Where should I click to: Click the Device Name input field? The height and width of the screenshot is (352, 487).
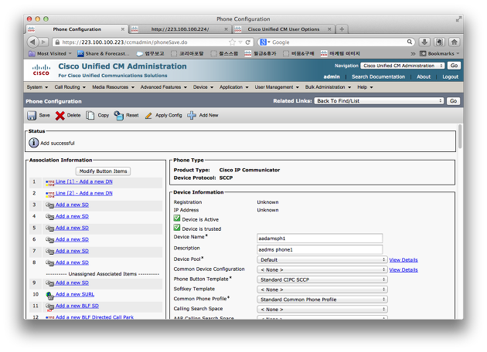coord(320,239)
